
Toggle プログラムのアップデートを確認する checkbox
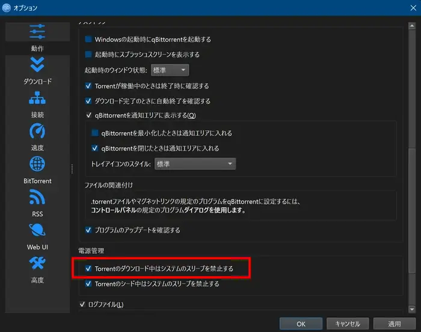tap(88, 230)
